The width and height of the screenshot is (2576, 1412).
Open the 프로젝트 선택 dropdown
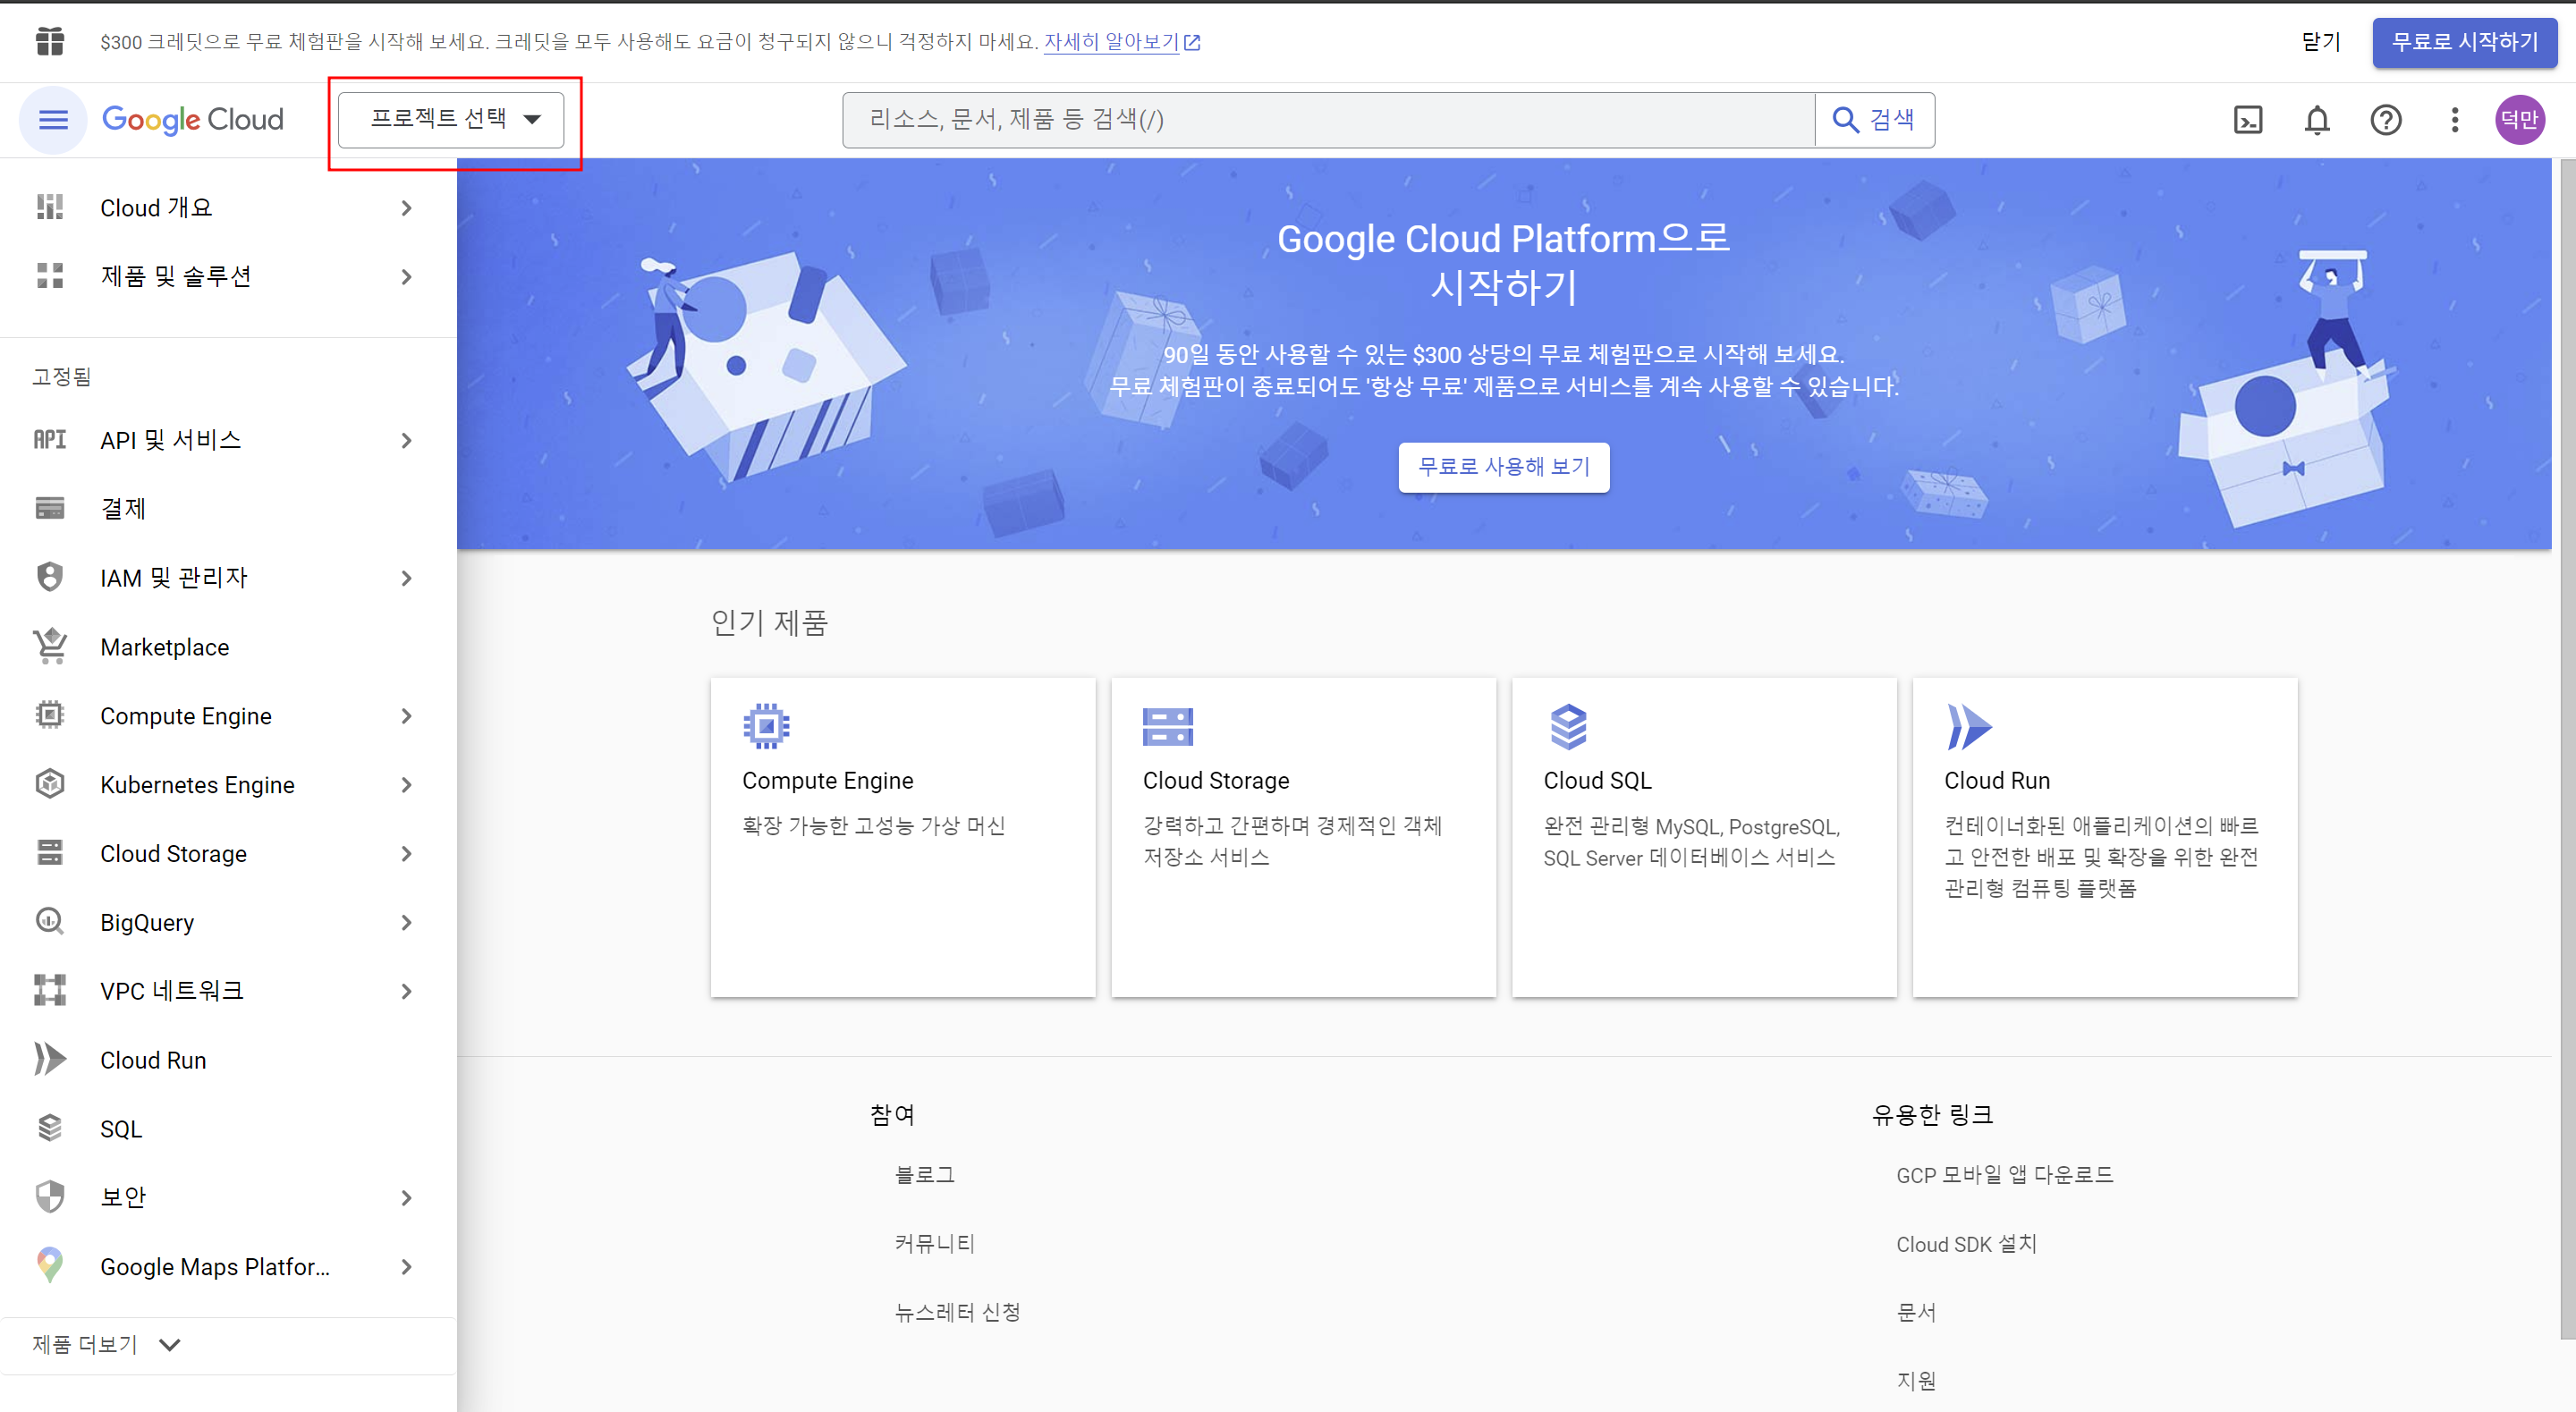(452, 119)
